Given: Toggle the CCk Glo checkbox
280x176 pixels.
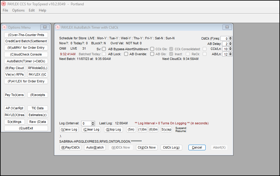Looking at the screenshot, I should pyautogui.click(x=171, y=49).
